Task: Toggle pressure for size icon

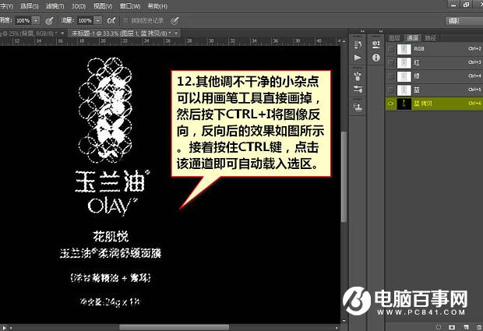Action: click(175, 20)
